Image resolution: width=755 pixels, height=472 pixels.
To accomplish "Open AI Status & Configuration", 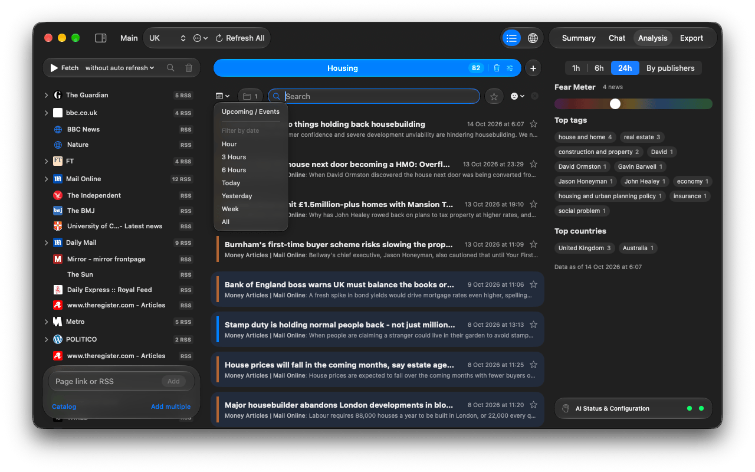I will [x=633, y=408].
